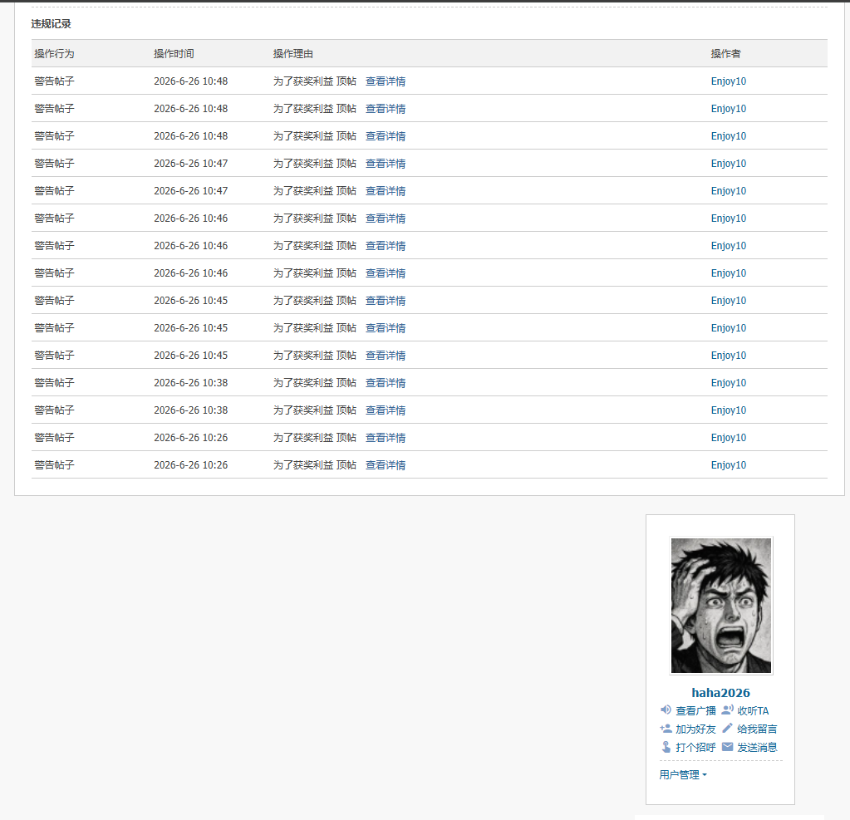
Task: Click 警告帖子 in the first 10:48 row
Action: coord(54,81)
